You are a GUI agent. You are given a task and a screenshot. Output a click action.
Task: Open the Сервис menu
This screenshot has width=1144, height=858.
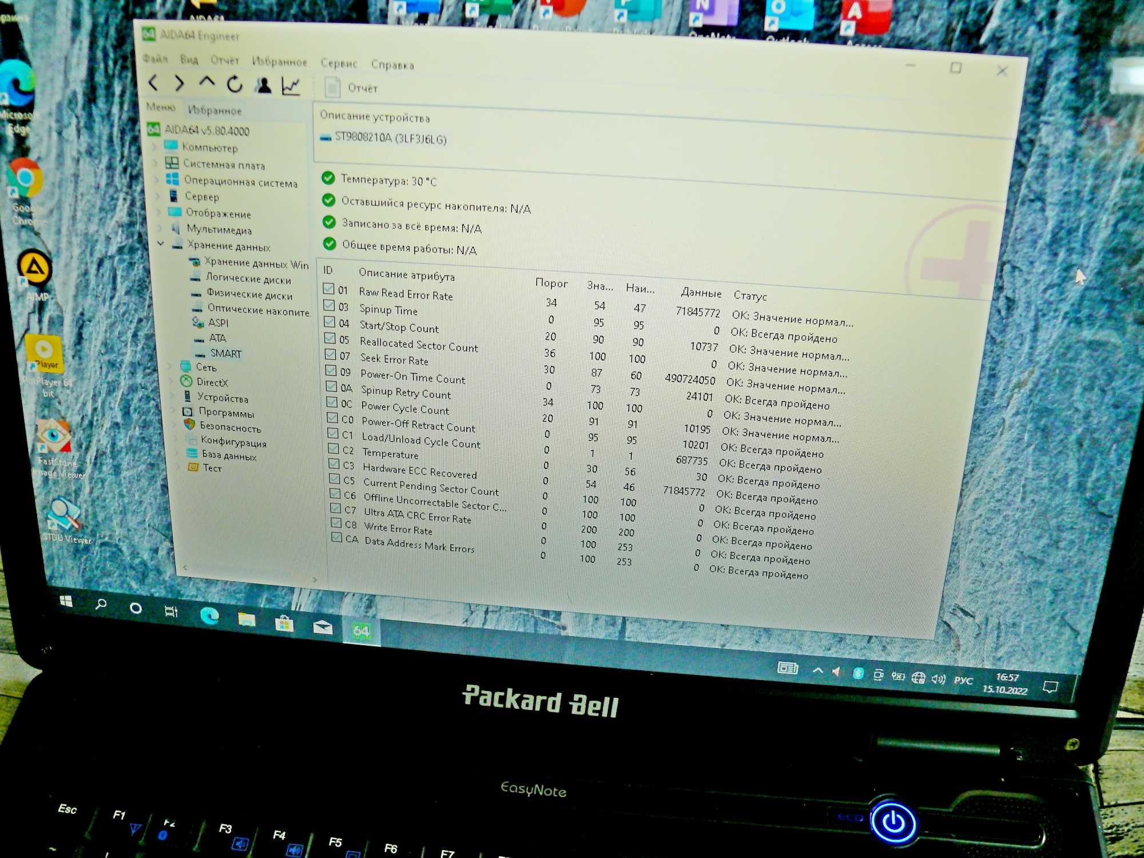coord(339,63)
